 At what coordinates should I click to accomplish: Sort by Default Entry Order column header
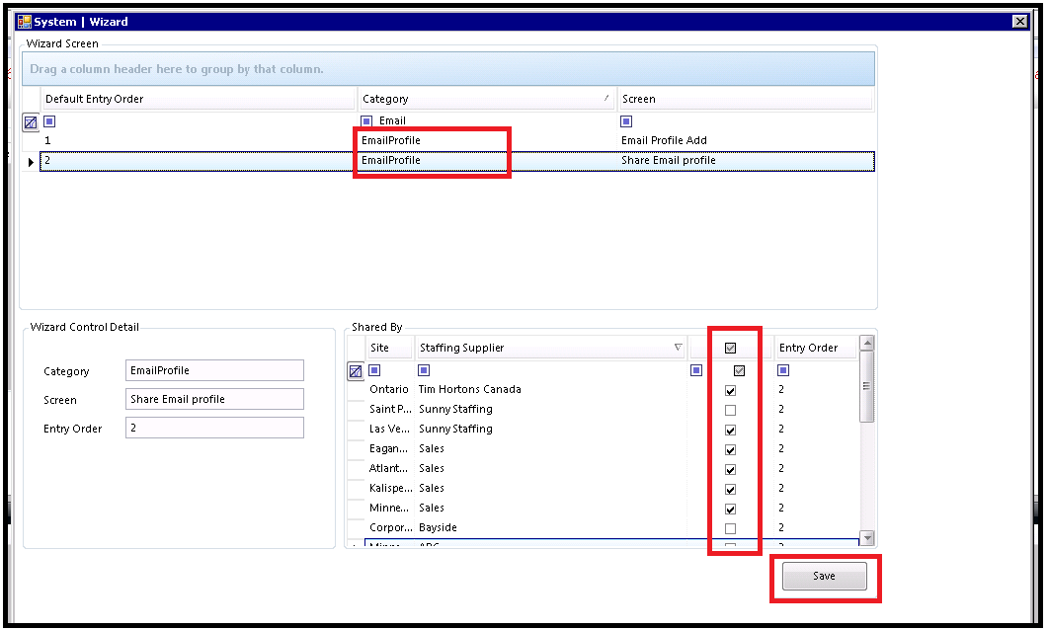click(x=199, y=99)
